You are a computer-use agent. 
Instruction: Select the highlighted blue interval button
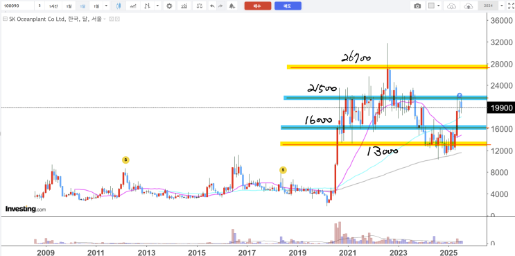tap(82, 6)
